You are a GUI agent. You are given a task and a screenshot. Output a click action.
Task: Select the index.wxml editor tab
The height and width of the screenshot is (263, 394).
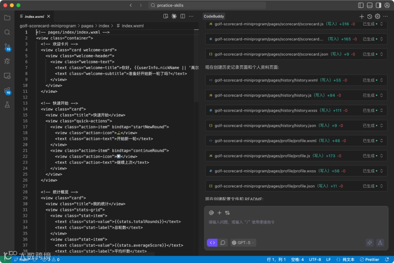(x=34, y=16)
